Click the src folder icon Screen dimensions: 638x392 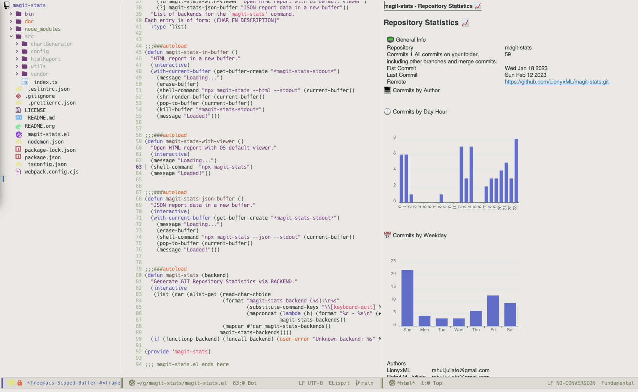(18, 36)
